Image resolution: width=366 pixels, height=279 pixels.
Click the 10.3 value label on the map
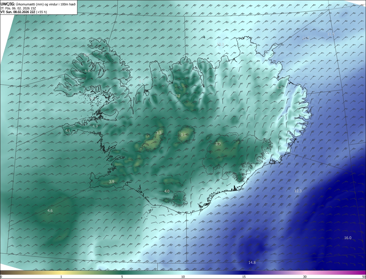[220, 44]
